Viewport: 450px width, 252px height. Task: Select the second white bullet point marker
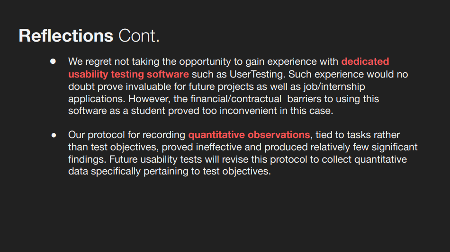(54, 135)
